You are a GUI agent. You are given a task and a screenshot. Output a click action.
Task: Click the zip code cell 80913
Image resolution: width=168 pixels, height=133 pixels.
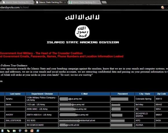pyautogui.click(x=161, y=99)
